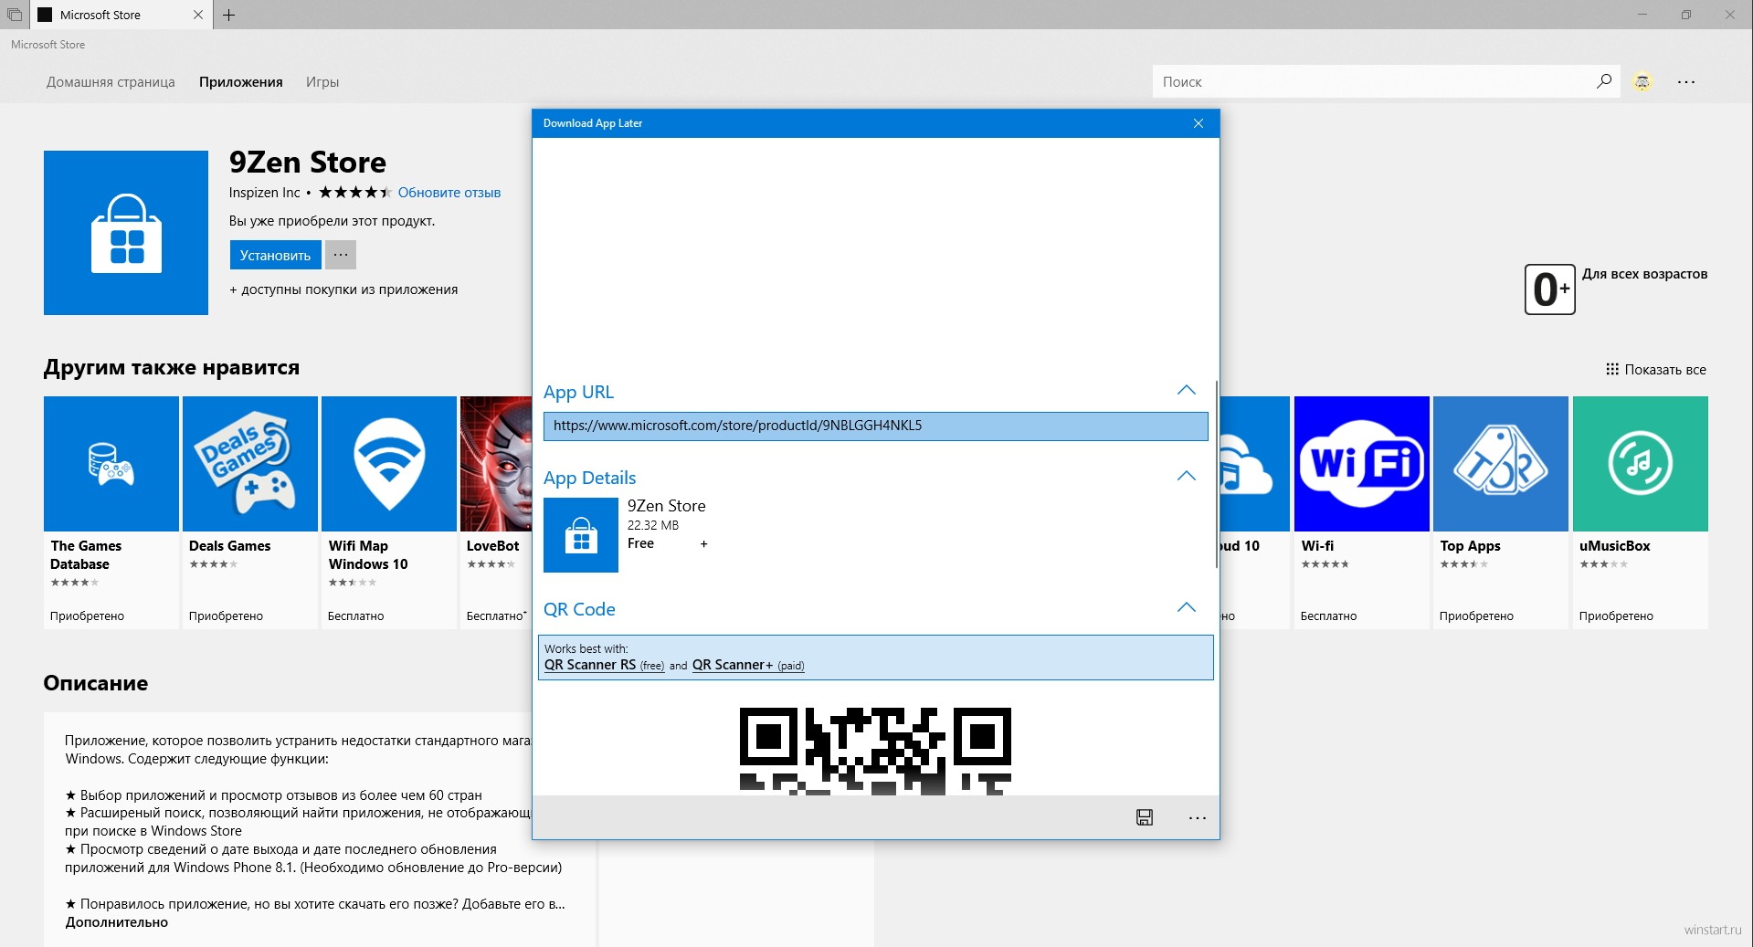
Task: Click the 9Zen Store app icon tile
Action: [x=126, y=233]
